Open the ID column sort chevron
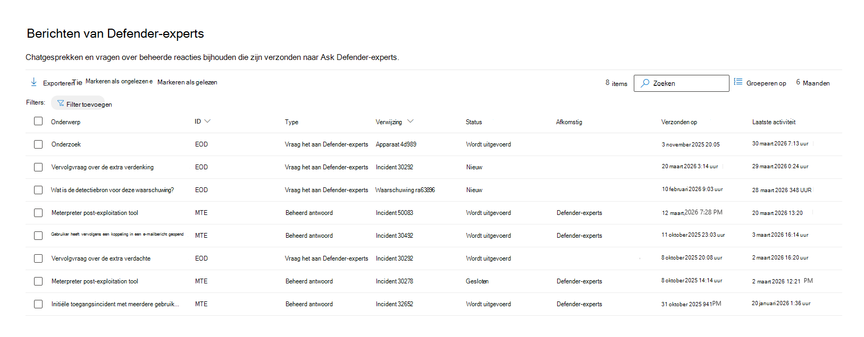This screenshot has width=864, height=337. (x=207, y=121)
